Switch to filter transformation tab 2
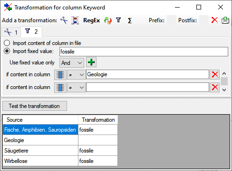 pos(31,32)
